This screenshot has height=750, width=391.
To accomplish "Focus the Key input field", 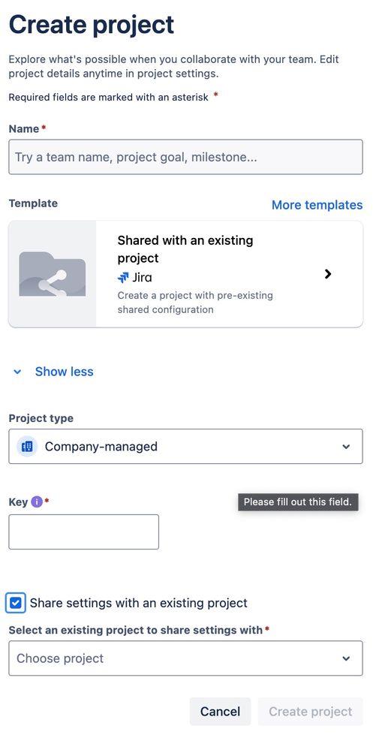I will 83,532.
